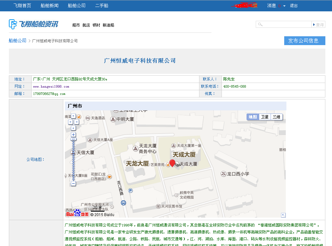
Task: Pan the map left with the arrow button
Action: 70,122
